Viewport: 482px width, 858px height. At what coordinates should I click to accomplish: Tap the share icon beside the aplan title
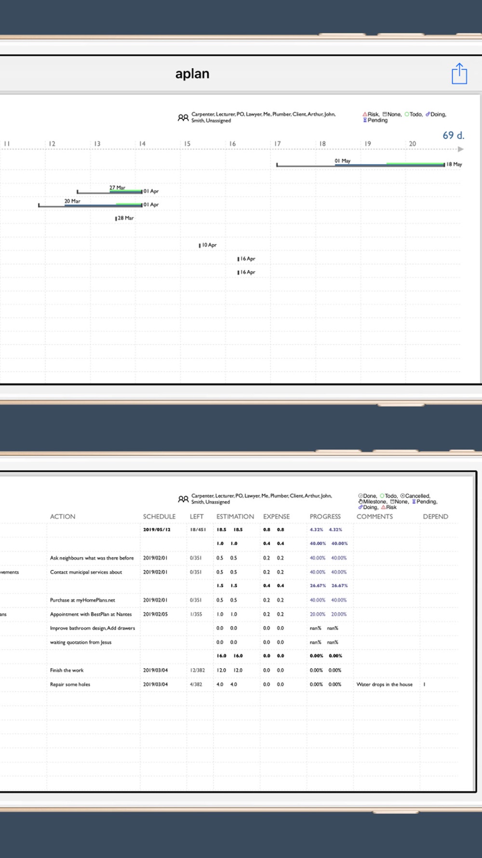(459, 74)
